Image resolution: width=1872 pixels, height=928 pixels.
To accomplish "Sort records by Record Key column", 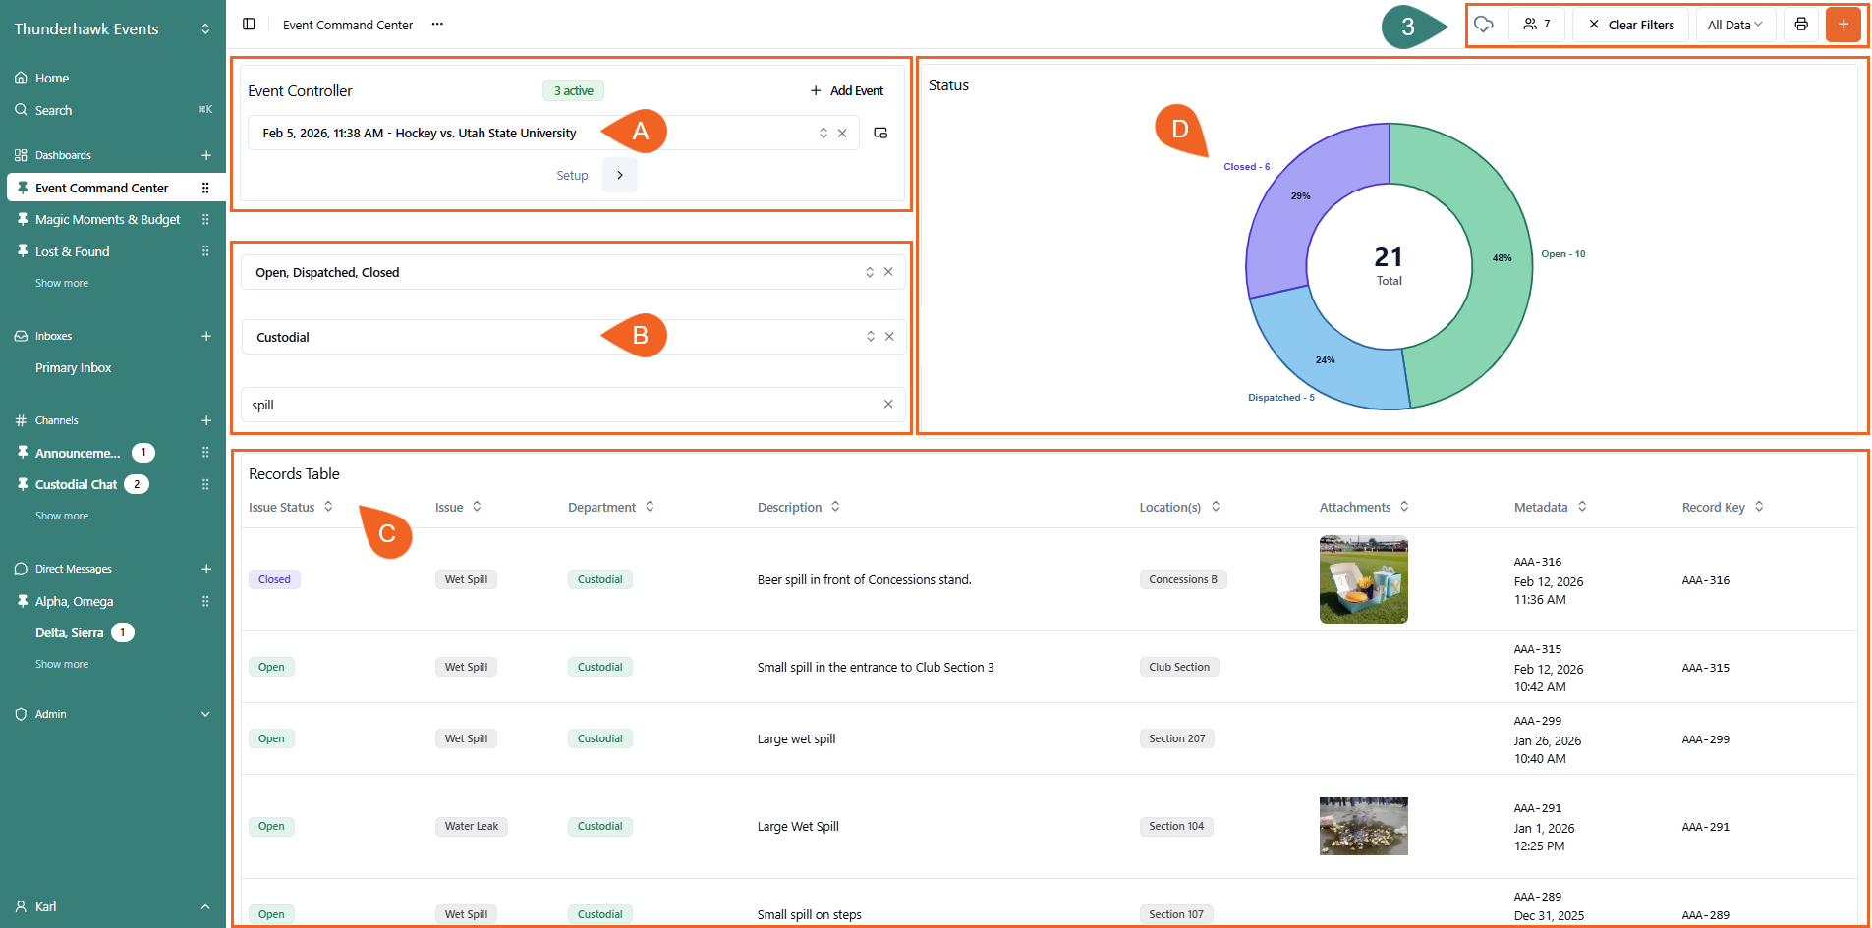I will [x=1758, y=507].
